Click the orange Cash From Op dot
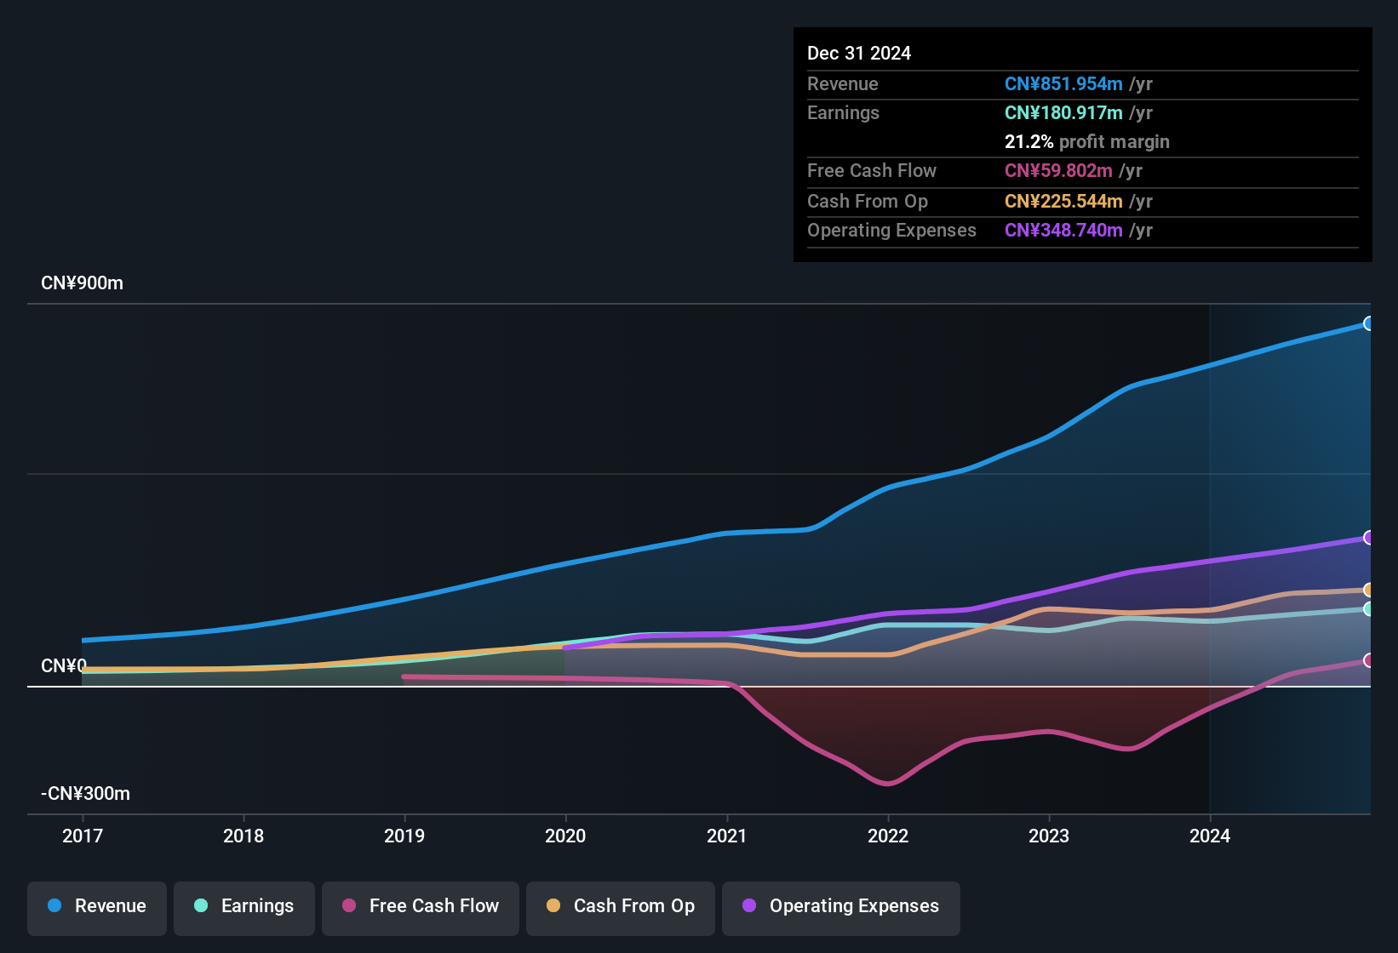 [553, 905]
